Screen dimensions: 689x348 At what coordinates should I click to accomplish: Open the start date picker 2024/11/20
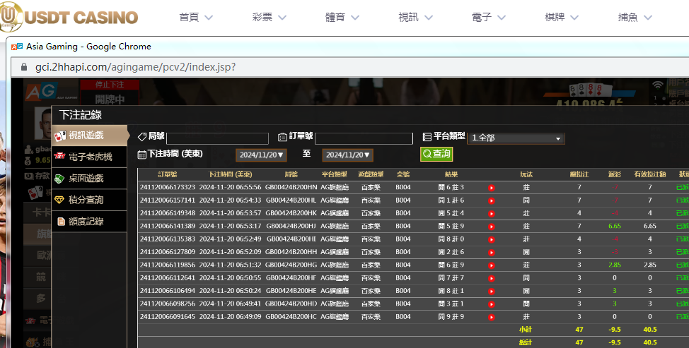[x=261, y=155]
